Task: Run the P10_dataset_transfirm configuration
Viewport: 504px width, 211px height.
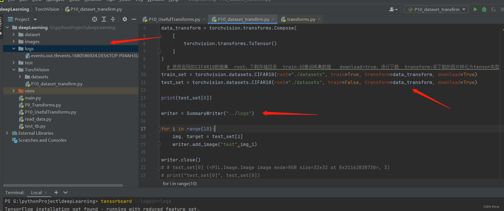Action: click(x=475, y=9)
